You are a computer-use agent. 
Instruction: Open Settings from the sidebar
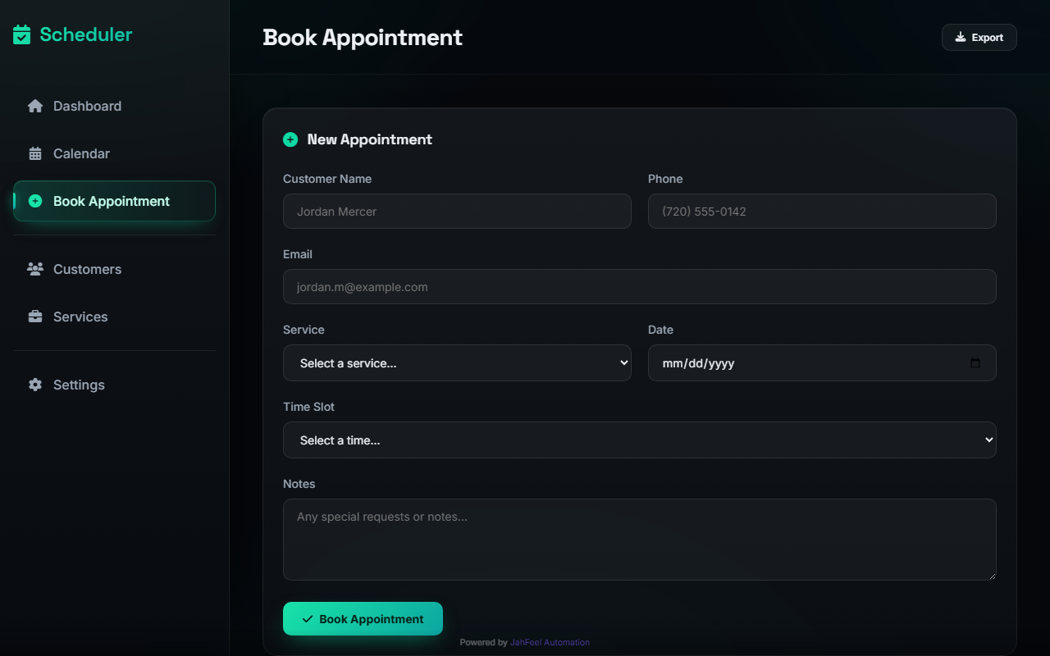coord(115,385)
